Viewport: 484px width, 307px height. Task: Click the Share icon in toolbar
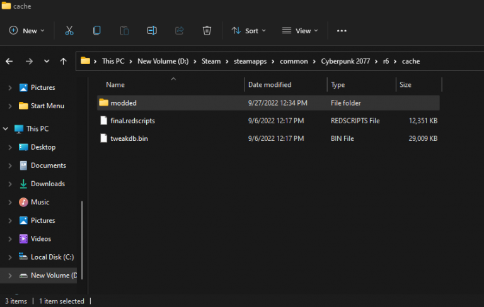click(x=179, y=30)
